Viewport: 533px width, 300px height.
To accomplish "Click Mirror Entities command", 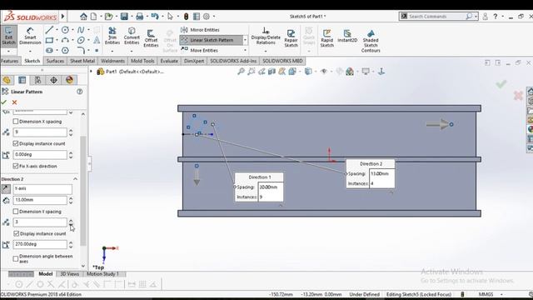I will 200,30.
